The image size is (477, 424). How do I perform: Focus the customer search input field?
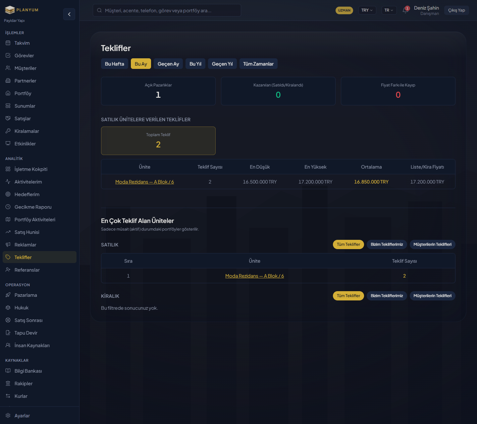[x=167, y=10]
